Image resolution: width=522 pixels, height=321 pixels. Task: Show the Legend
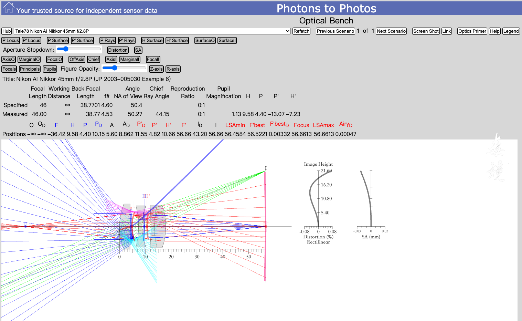coord(511,31)
